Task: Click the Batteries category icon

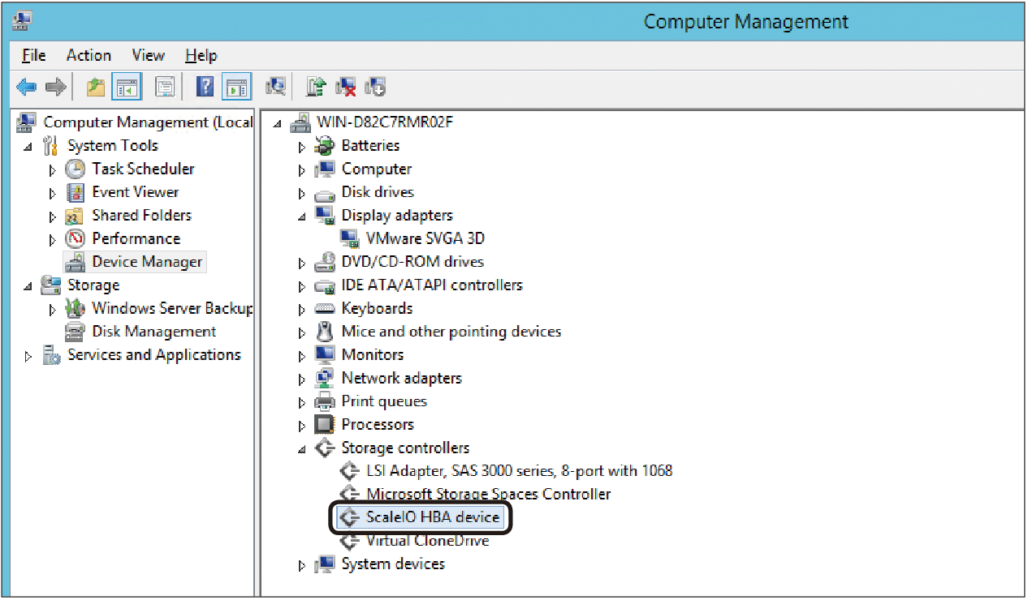Action: click(325, 146)
